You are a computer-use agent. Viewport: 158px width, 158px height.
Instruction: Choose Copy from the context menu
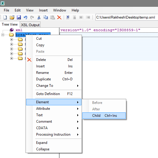pyautogui.click(x=54, y=45)
